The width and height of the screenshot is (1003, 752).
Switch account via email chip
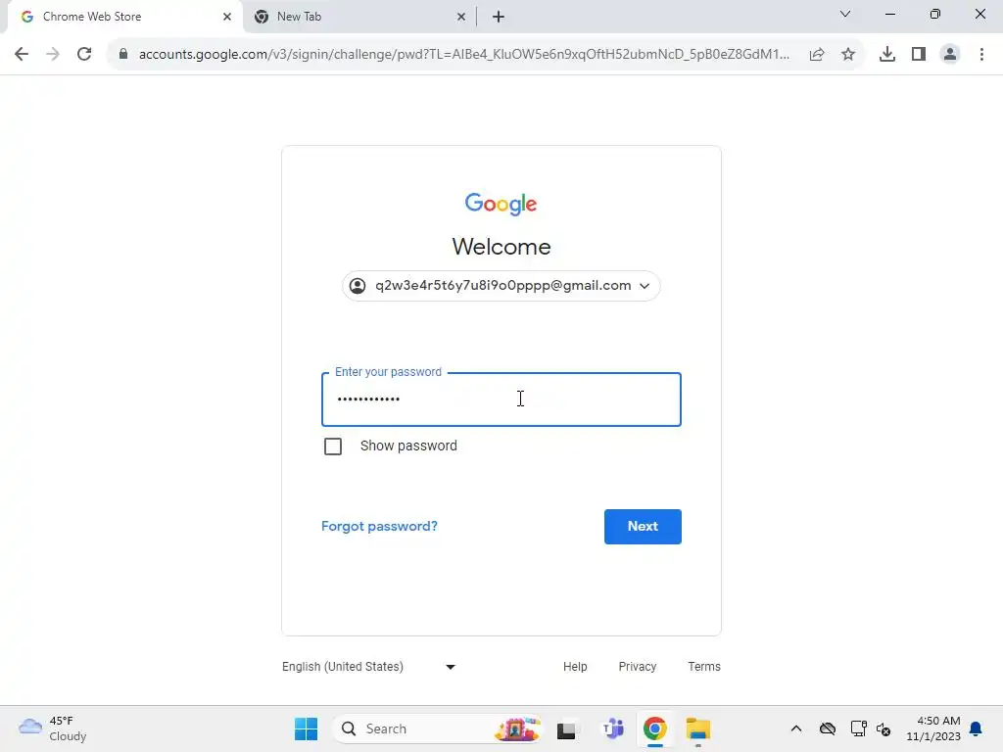pyautogui.click(x=501, y=286)
